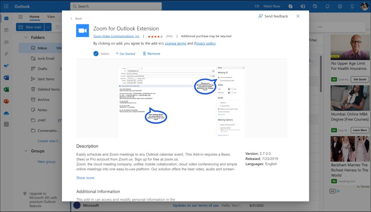
Task: Open the New mail dropdown arrow
Action: pyautogui.click(x=47, y=27)
